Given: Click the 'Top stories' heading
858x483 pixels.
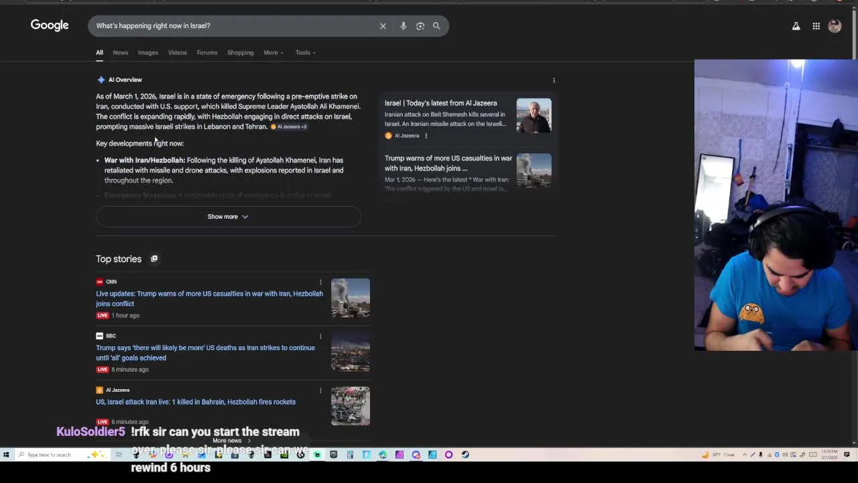Looking at the screenshot, I should [x=119, y=259].
